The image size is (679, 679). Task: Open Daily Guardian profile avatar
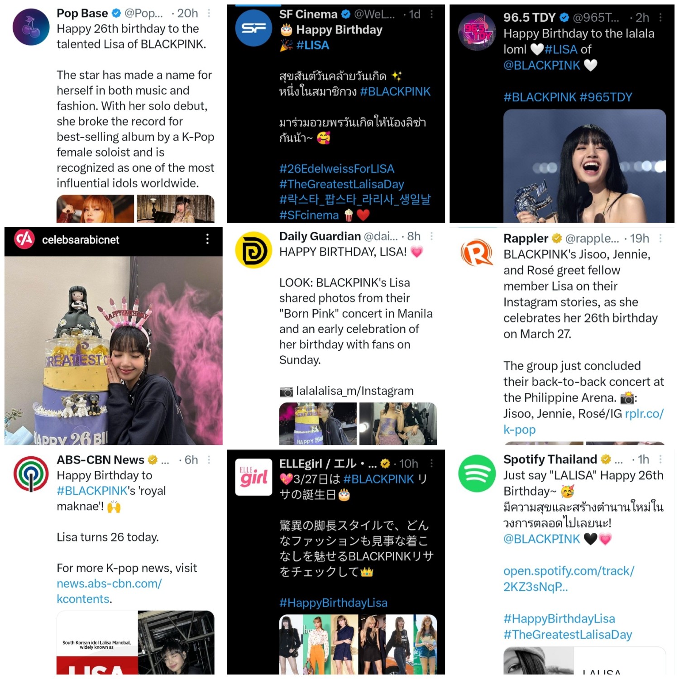coord(253,250)
